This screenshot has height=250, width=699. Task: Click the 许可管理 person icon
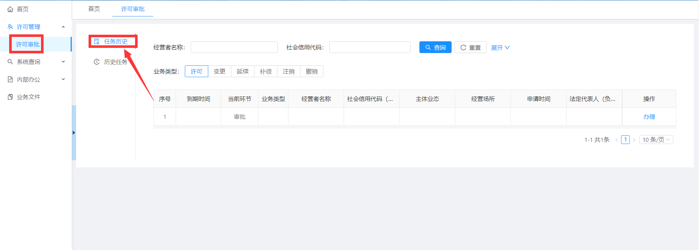pos(10,27)
